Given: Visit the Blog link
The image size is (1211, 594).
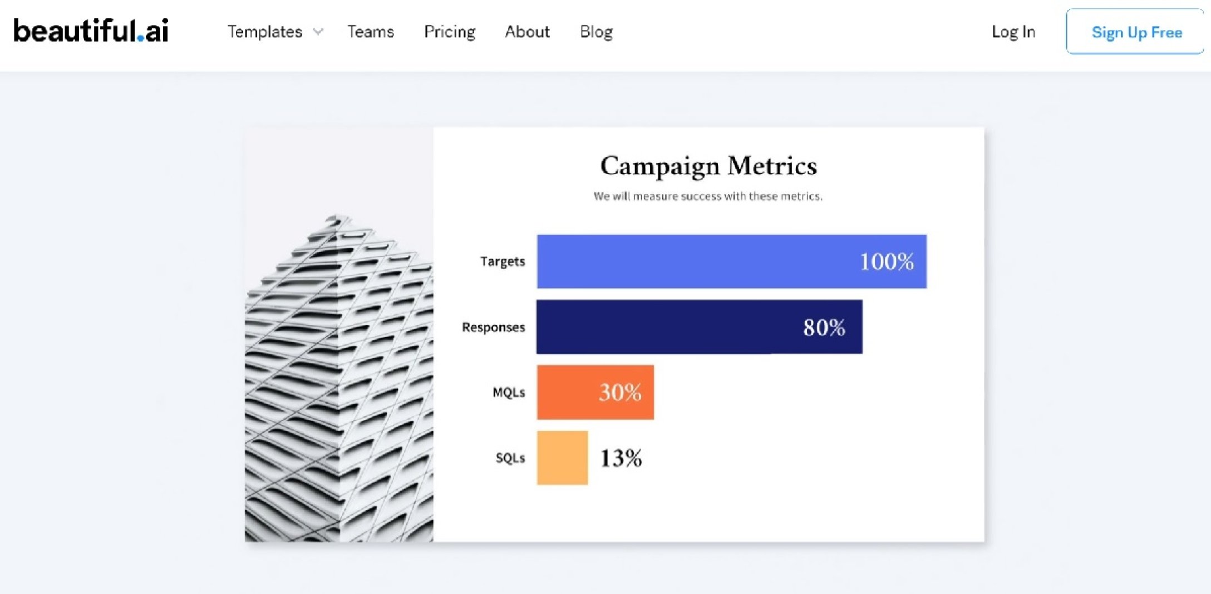Looking at the screenshot, I should 596,32.
